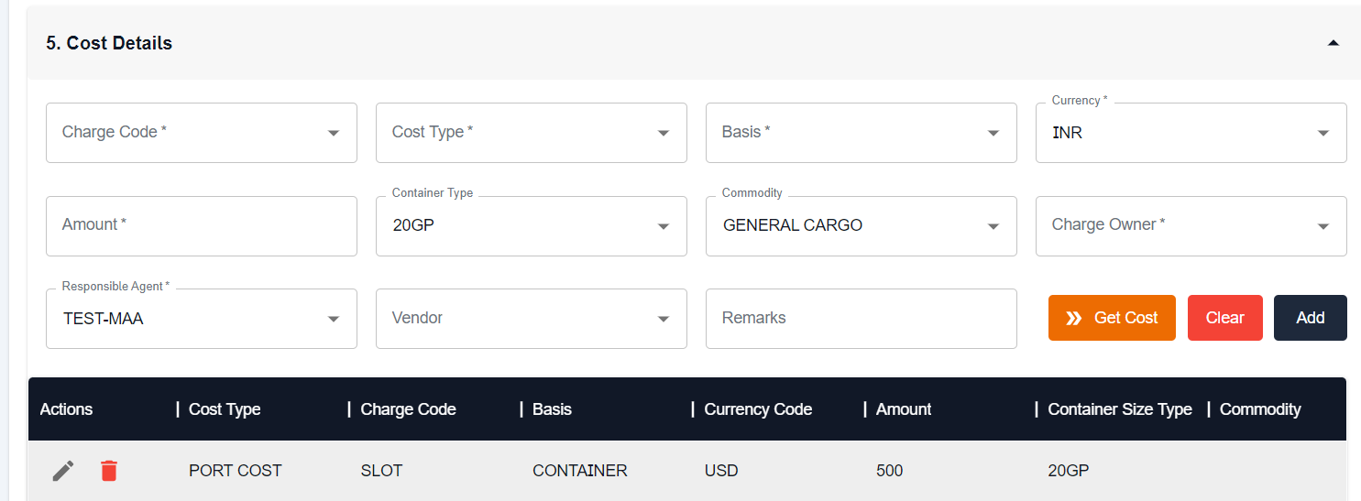Viewport: 1361px width, 501px height.
Task: Select a Charge Owner from dropdown
Action: (1191, 225)
